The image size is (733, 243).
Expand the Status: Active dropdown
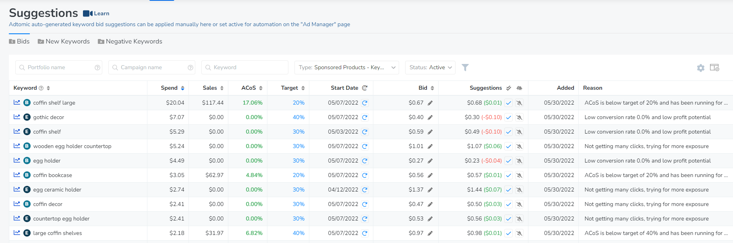(430, 68)
